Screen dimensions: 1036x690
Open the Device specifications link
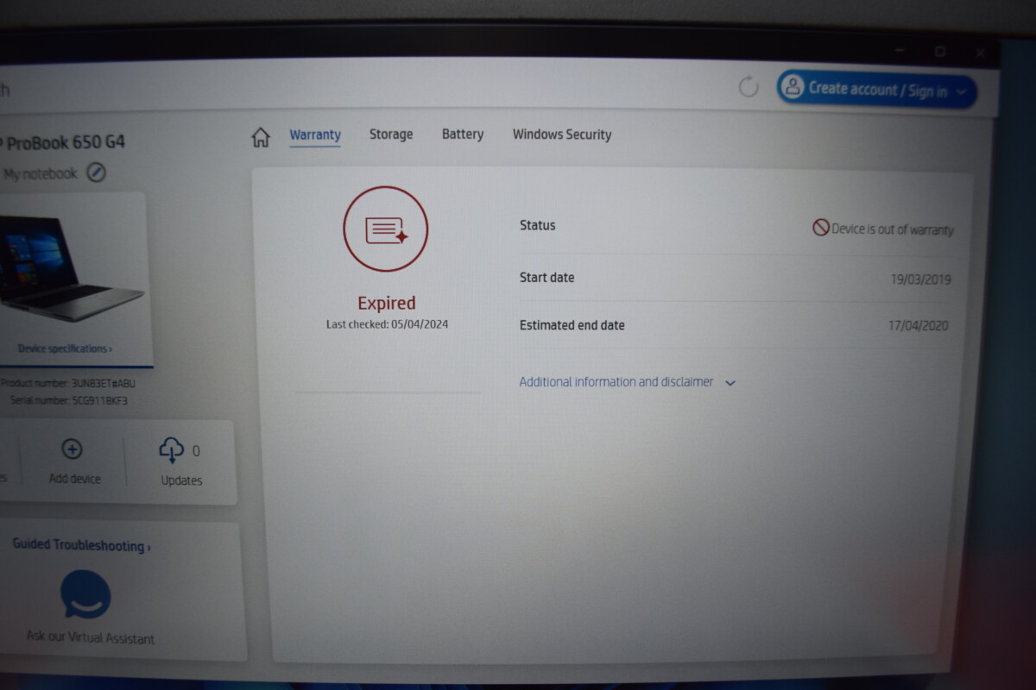[x=66, y=349]
